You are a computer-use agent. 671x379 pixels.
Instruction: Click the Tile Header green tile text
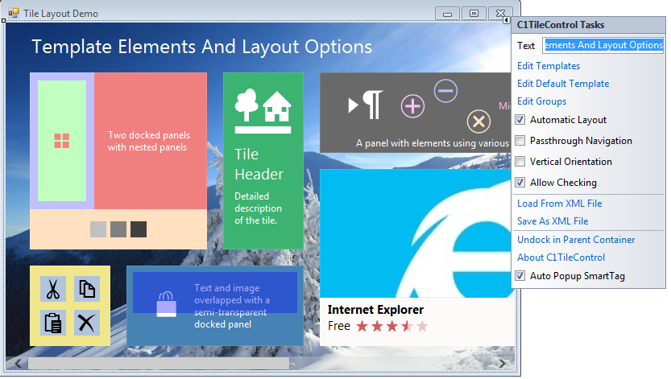259,164
